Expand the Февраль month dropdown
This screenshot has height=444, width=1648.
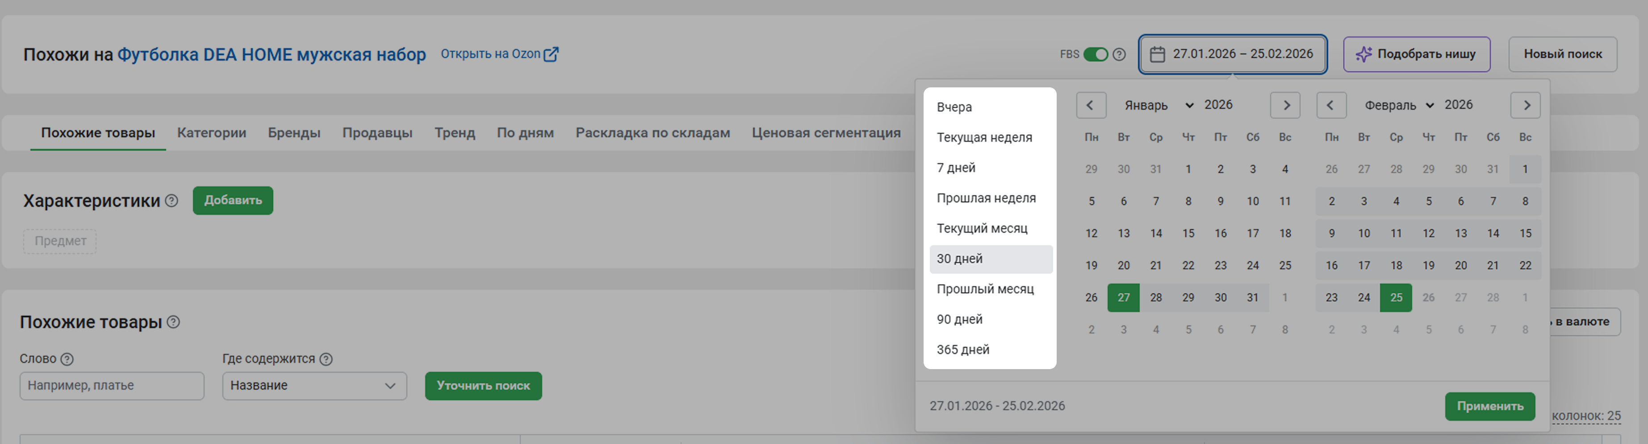tap(1399, 105)
